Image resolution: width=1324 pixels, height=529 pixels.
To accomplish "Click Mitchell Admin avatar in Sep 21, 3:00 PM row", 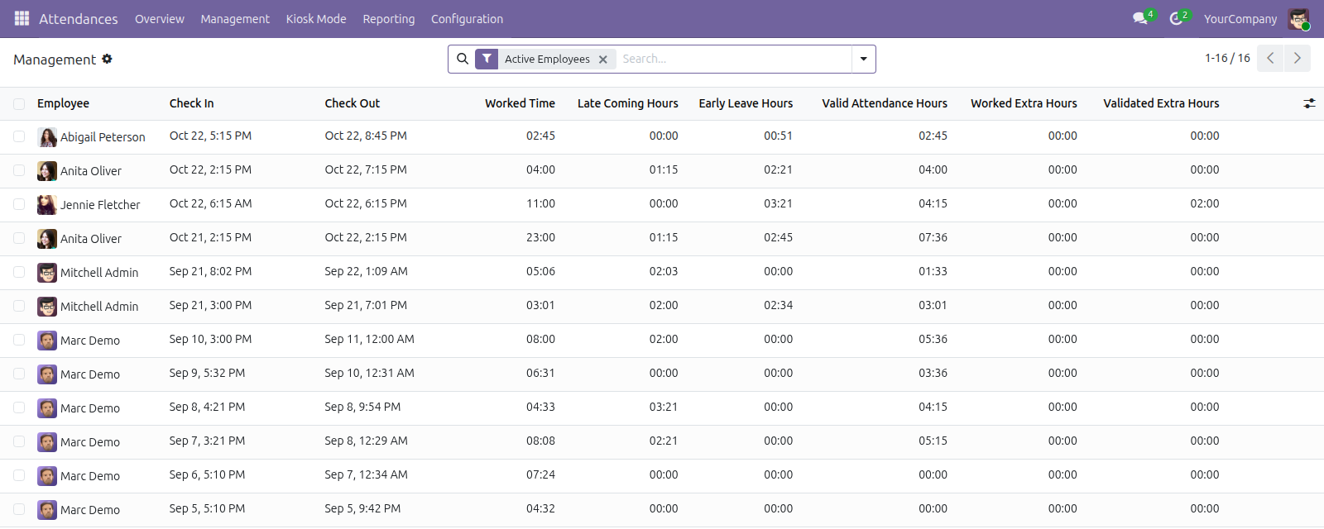I will click(x=47, y=307).
